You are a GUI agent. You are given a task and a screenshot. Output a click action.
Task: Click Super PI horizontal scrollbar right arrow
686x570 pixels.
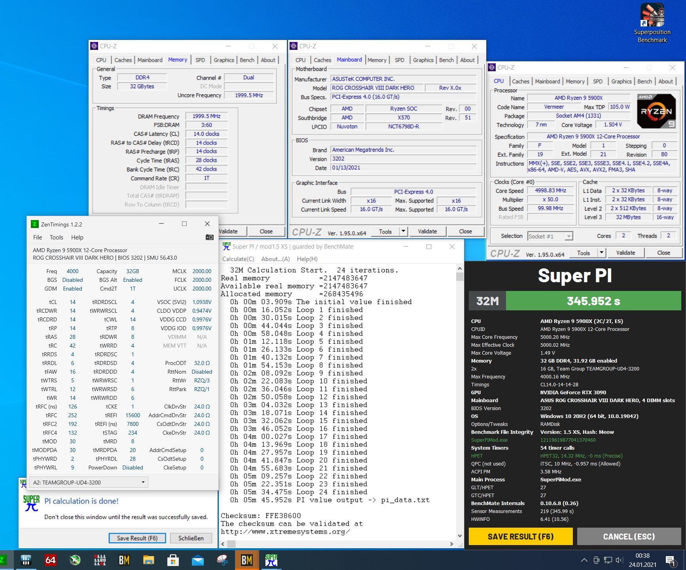(451, 544)
